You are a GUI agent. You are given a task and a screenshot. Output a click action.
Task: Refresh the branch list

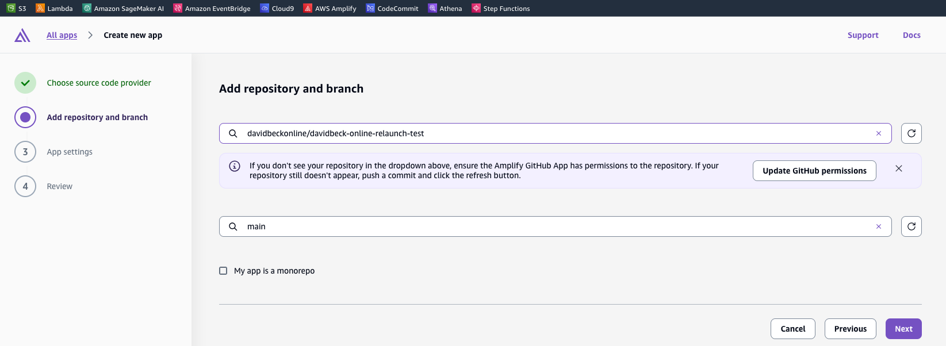[911, 226]
